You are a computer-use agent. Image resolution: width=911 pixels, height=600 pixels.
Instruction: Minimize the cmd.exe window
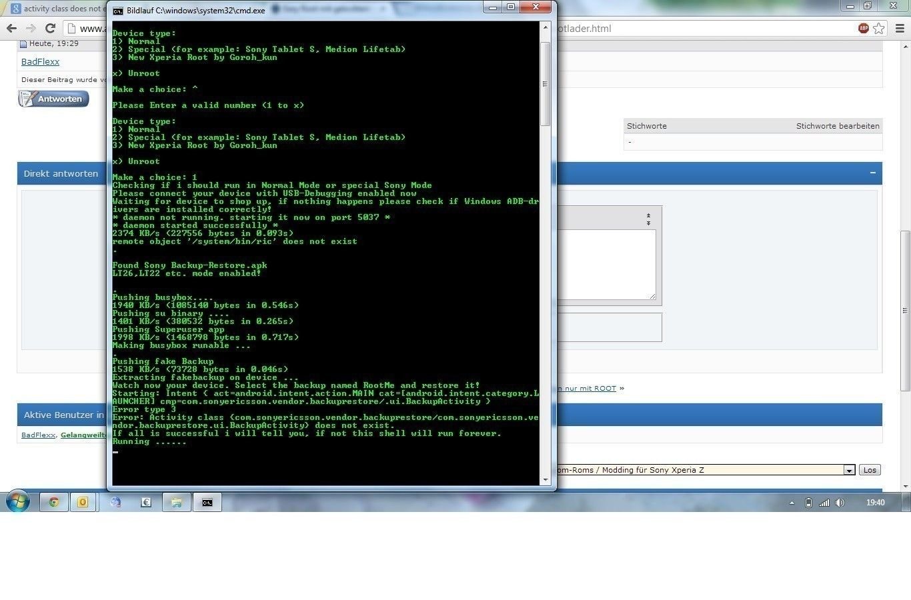pos(493,7)
